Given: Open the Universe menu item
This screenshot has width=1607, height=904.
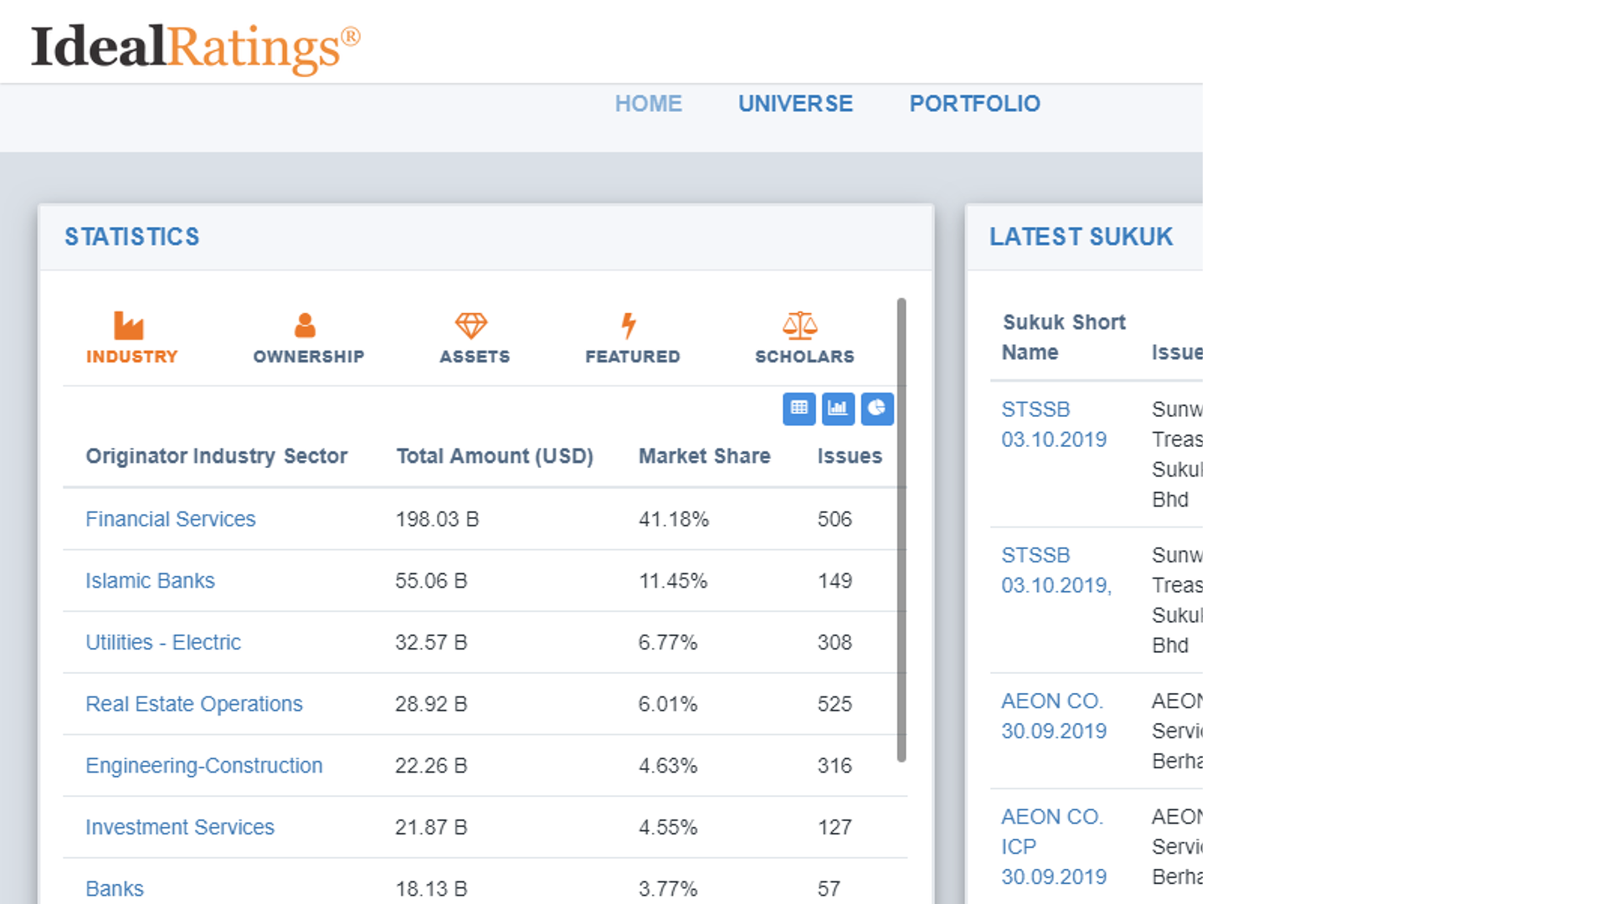Looking at the screenshot, I should (795, 104).
